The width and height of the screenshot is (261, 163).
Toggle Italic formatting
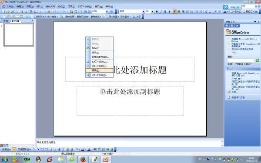(161, 11)
